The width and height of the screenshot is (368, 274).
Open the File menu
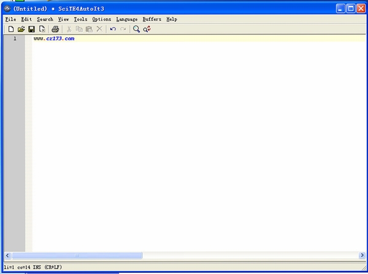click(11, 19)
